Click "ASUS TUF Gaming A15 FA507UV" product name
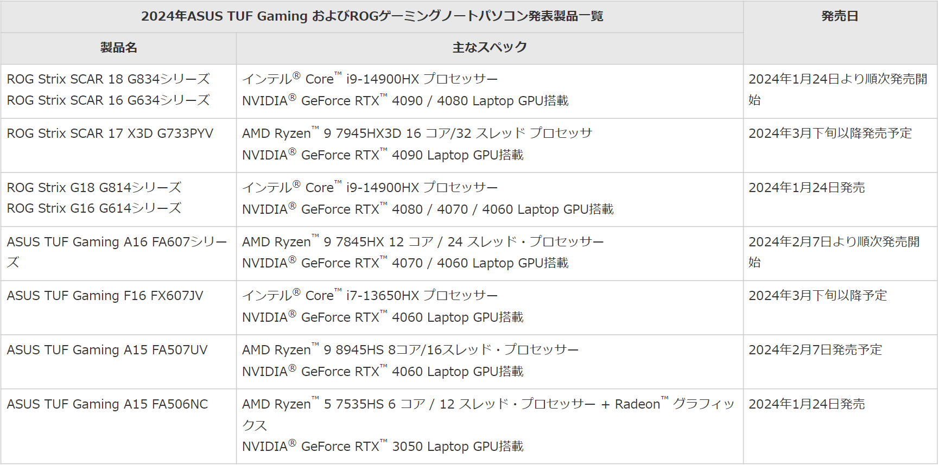This screenshot has width=939, height=465. coord(107,350)
